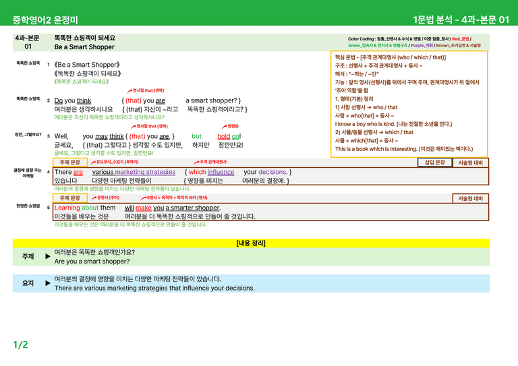Click the '삽입 문장' box
The height and width of the screenshot is (366, 518).
[435, 162]
